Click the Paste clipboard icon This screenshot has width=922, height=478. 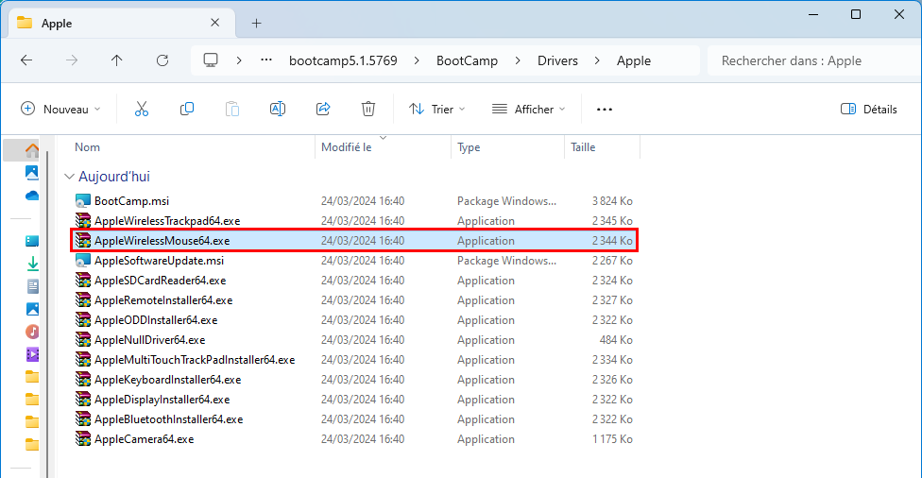232,109
